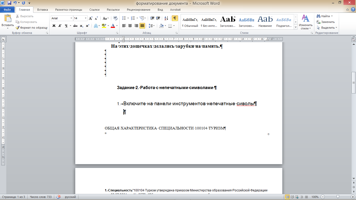Zoom in with plus button

click(x=353, y=197)
